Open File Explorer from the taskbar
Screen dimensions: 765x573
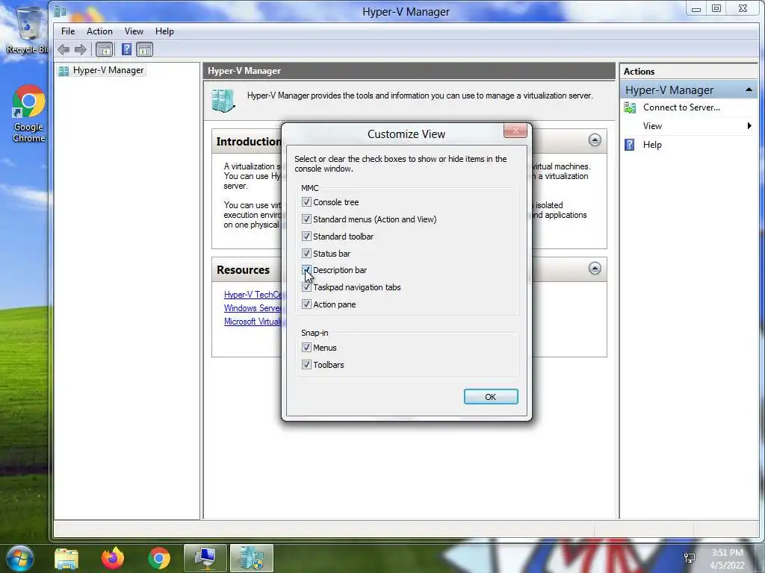(66, 559)
